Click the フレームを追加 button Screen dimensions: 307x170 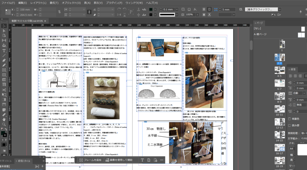(90, 160)
